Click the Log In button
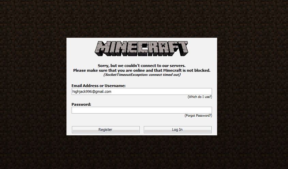 tap(178, 130)
